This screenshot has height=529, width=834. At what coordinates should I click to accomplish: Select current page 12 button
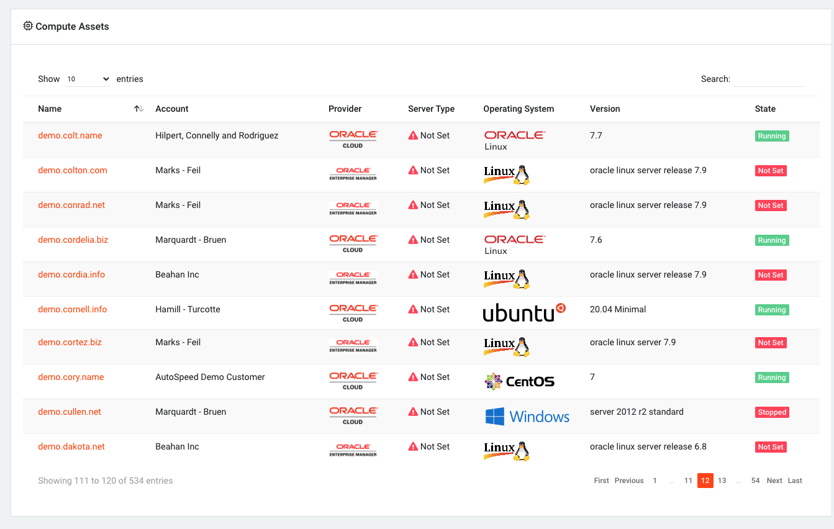(x=705, y=481)
